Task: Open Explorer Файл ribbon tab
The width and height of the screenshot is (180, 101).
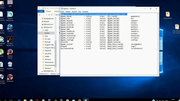Action: [x=41, y=11]
